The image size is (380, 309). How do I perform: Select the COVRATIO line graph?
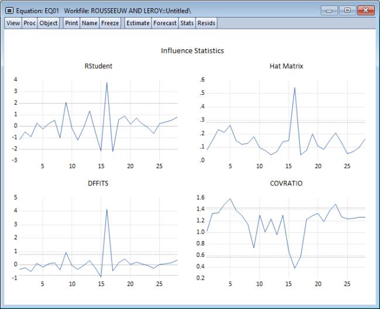tap(286, 237)
